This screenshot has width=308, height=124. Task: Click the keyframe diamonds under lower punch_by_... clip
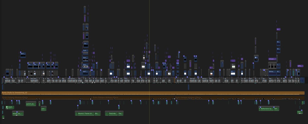click(x=16, y=115)
